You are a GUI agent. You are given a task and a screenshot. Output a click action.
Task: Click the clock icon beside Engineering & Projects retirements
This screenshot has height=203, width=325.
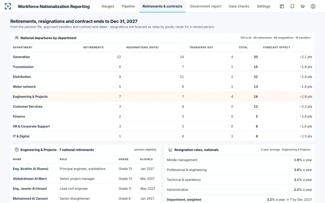pos(17,150)
